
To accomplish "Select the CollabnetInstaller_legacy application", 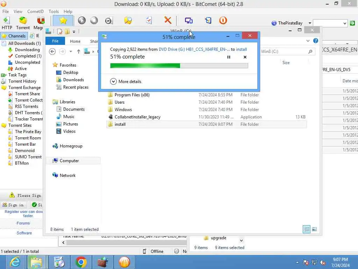I will click(206, 117).
